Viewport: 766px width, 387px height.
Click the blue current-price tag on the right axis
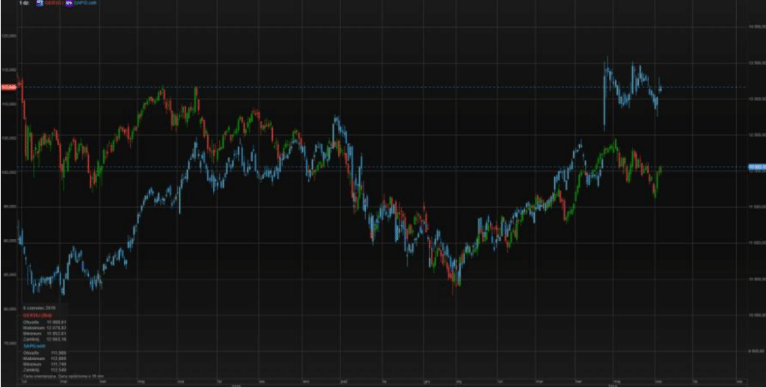pos(757,167)
